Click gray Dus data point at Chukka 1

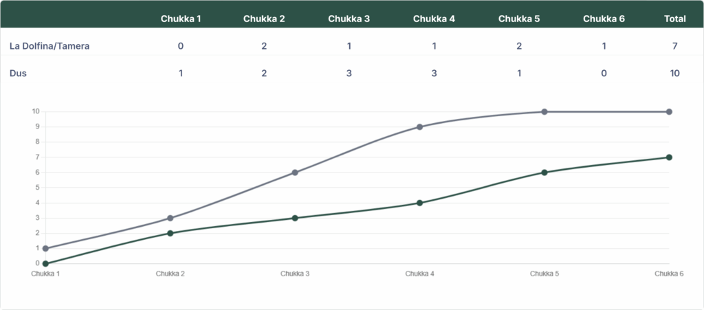[x=45, y=249]
